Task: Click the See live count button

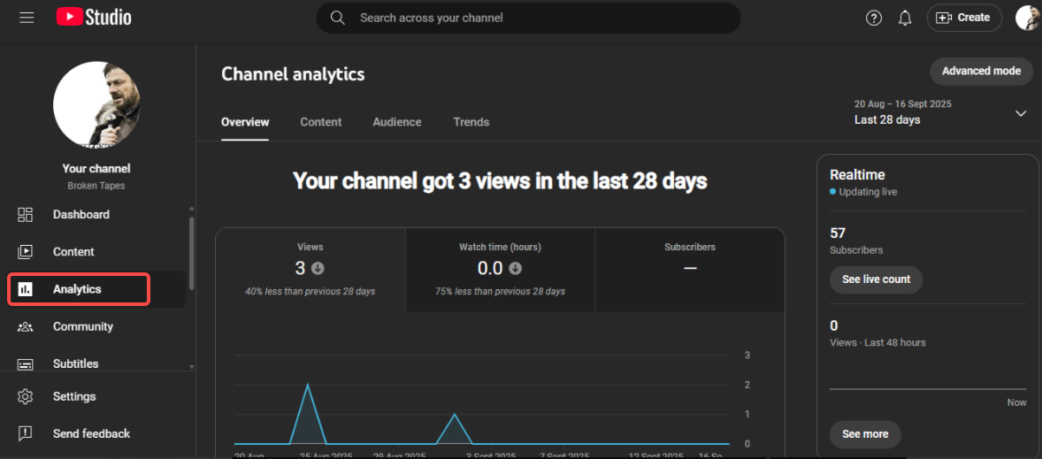Action: tap(876, 279)
